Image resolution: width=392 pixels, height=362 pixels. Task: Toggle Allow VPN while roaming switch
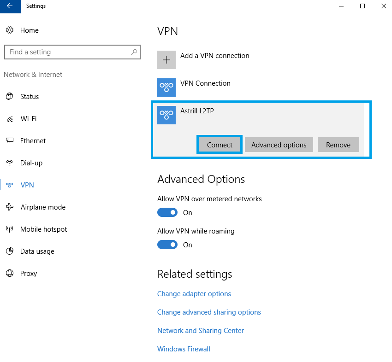click(167, 245)
